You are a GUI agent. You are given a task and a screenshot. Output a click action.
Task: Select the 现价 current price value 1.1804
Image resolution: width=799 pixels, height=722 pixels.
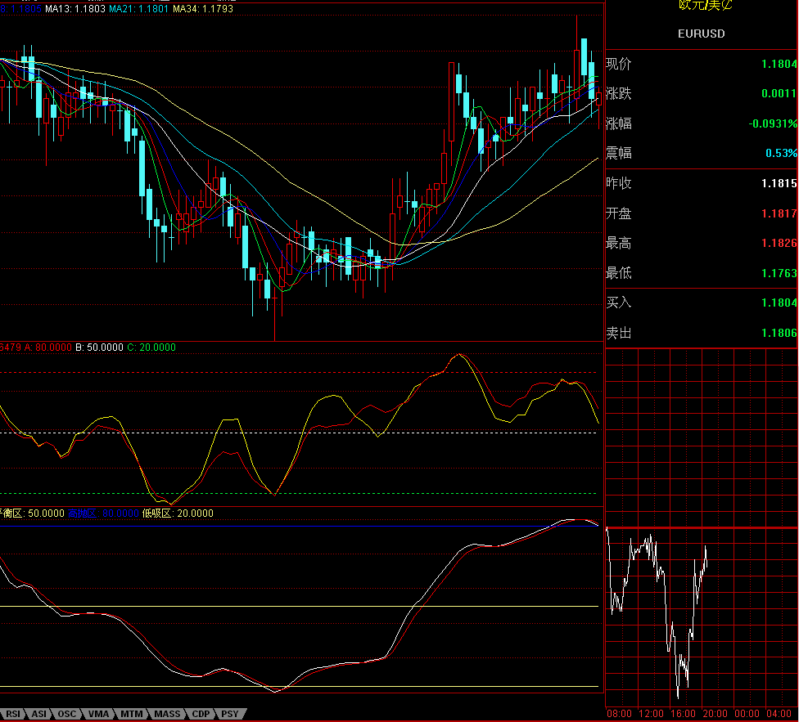point(779,64)
